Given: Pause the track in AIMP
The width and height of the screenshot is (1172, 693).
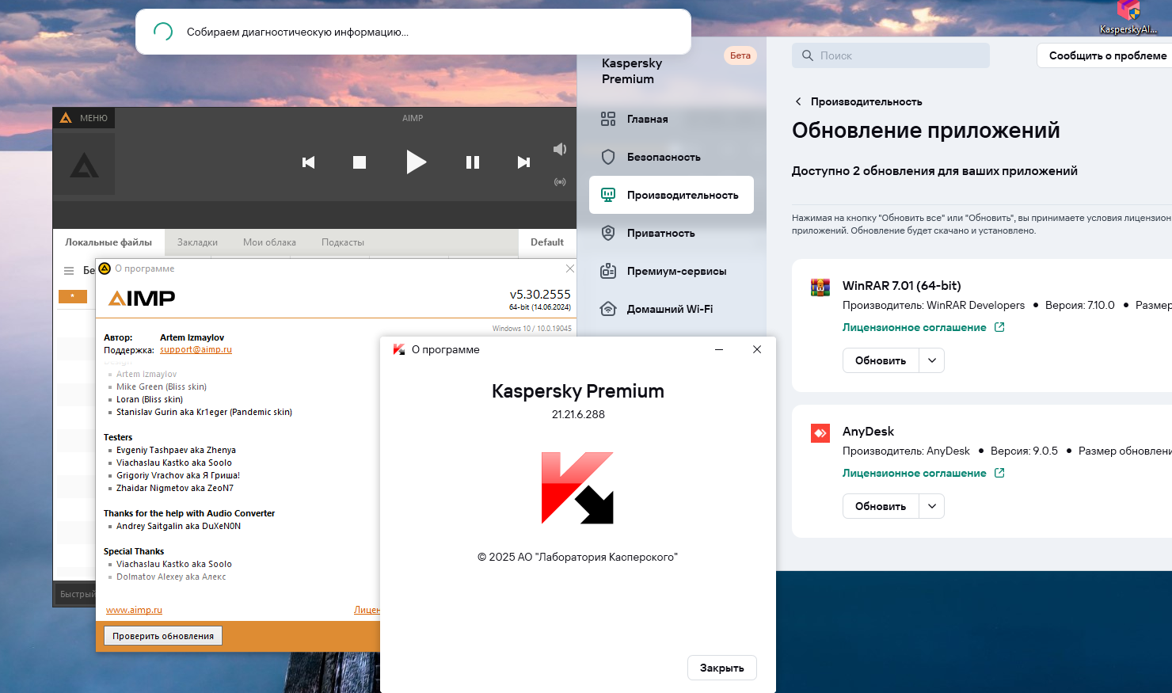Looking at the screenshot, I should point(473,162).
